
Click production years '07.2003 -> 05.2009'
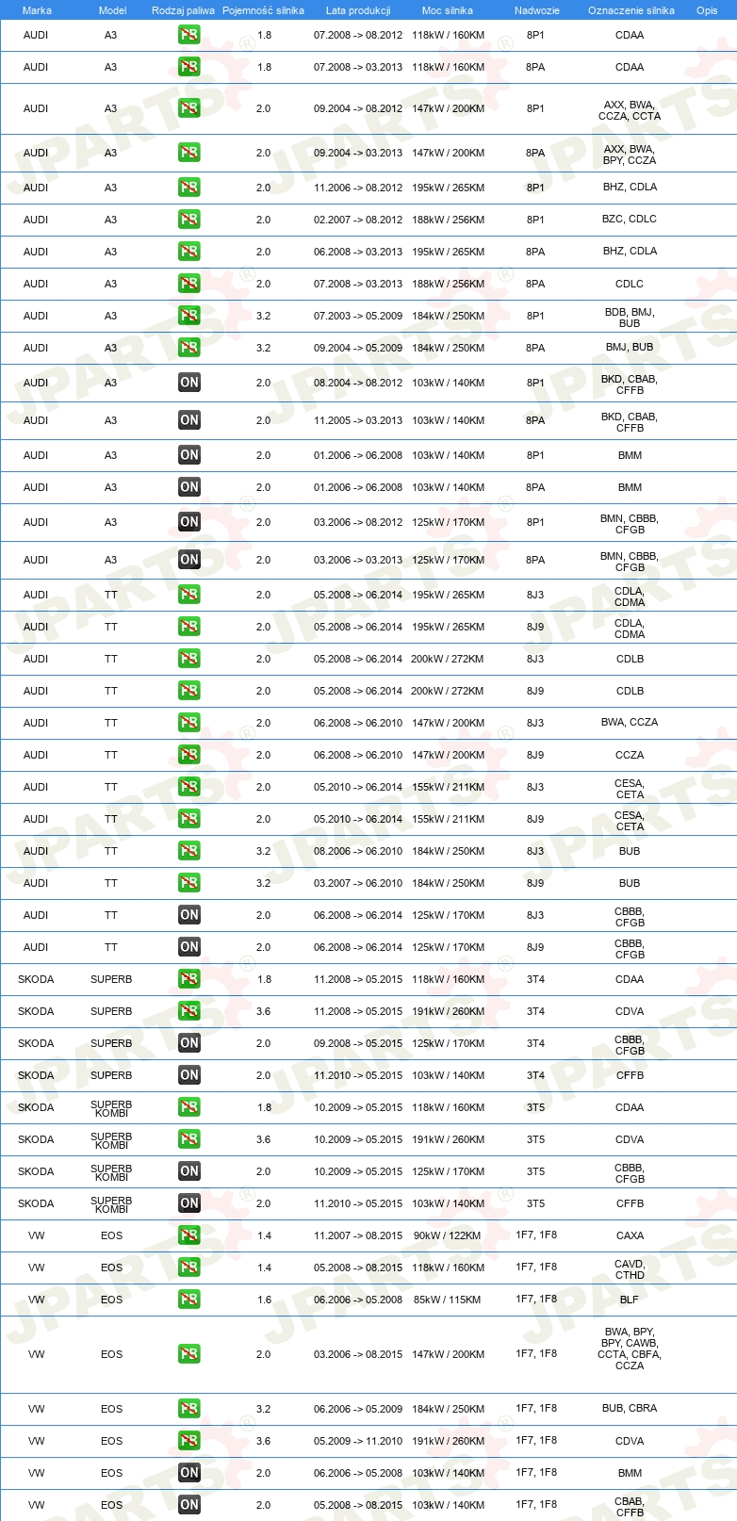(x=358, y=316)
